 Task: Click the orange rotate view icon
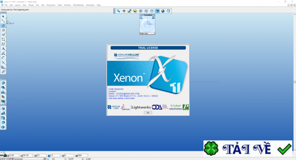coord(135,11)
